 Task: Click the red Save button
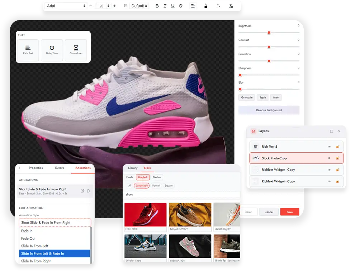[x=289, y=212]
